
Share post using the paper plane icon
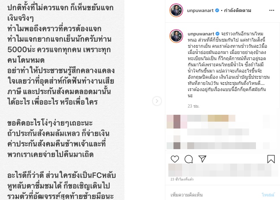point(202,159)
